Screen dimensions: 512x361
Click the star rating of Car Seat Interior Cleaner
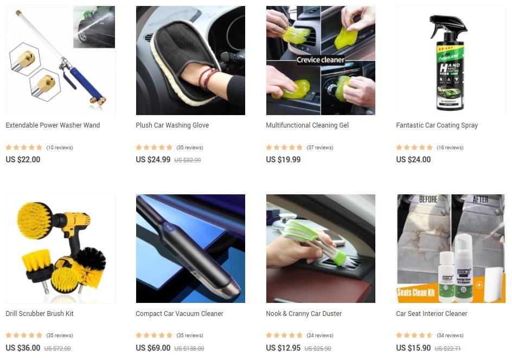414,335
